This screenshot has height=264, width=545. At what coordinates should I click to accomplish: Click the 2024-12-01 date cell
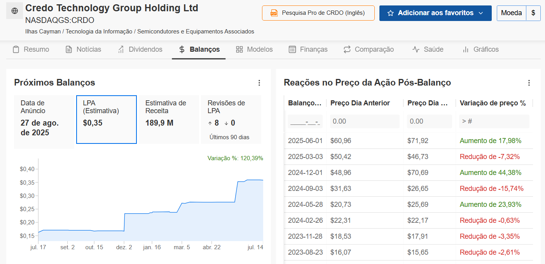[305, 173]
